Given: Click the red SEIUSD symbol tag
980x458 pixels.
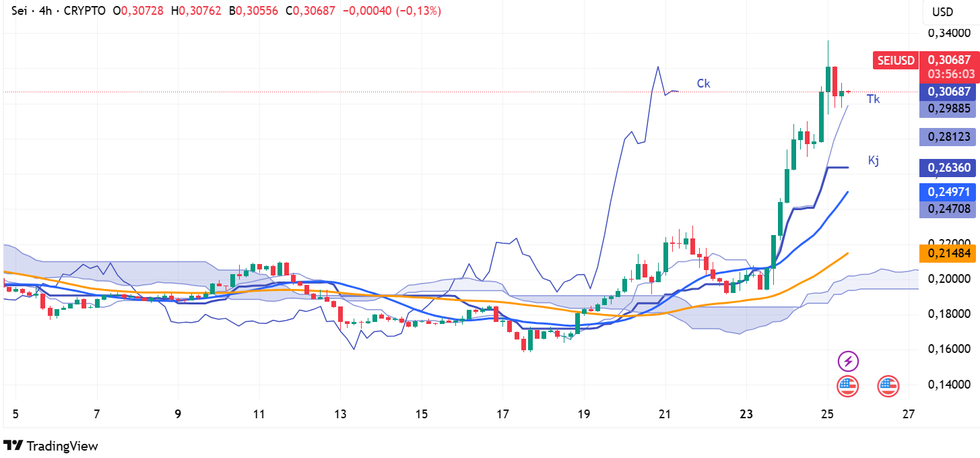Looking at the screenshot, I should pos(896,61).
